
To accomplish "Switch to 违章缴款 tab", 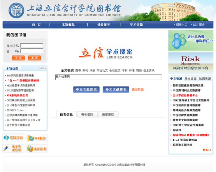I will pyautogui.click(x=108, y=114).
